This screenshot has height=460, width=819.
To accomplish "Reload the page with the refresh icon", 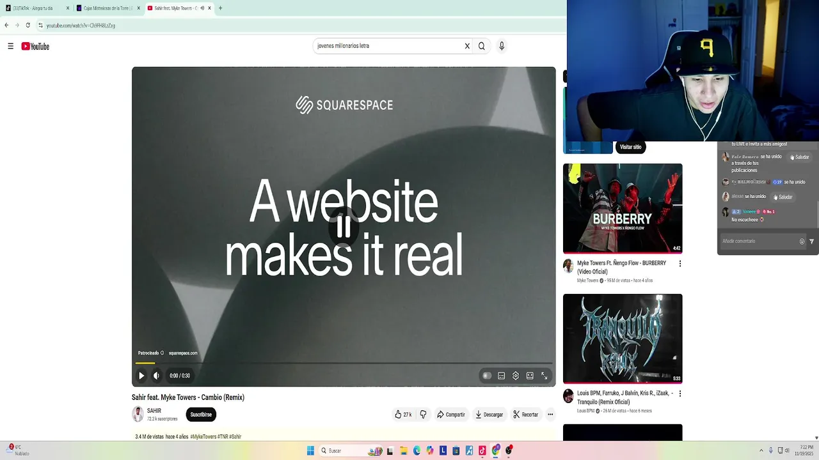I will pos(28,26).
